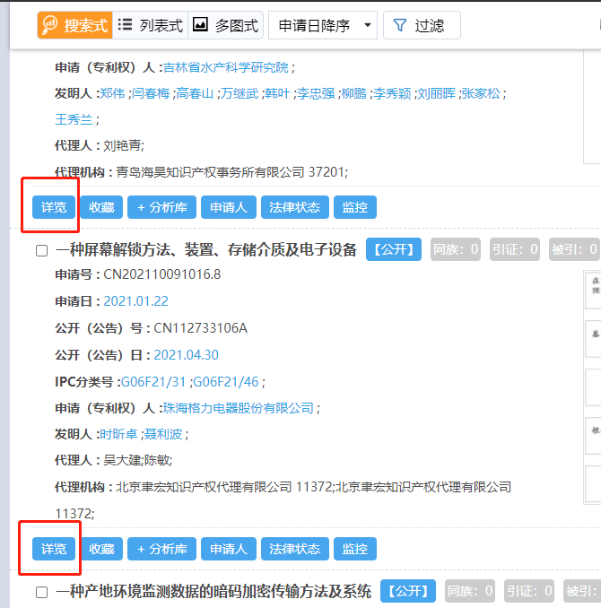The image size is (601, 608).
Task: Open title 一种产地环境监测数据的暗码加密传输方法及系统
Action: [x=213, y=591]
